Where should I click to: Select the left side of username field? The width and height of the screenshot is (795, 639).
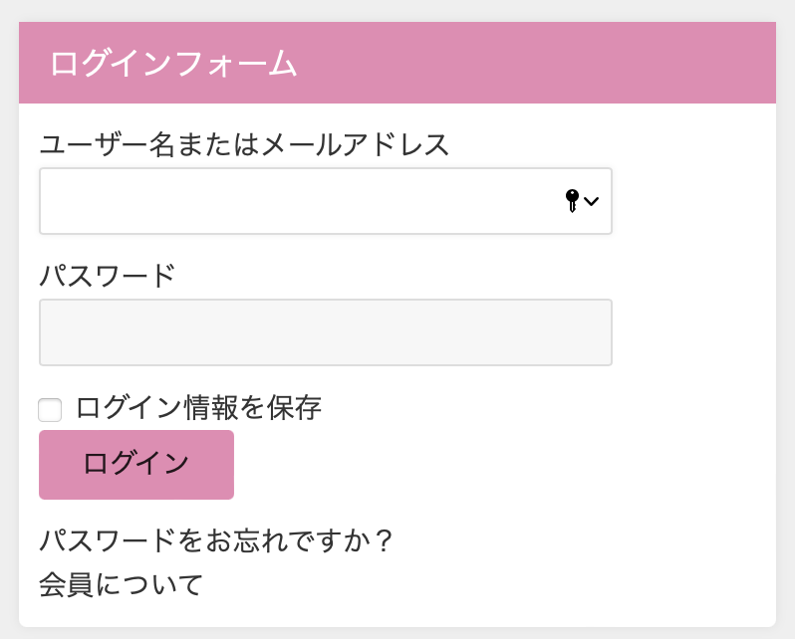(x=152, y=201)
